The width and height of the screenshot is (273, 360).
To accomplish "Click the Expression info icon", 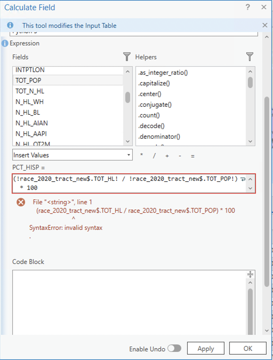I will click(5, 43).
